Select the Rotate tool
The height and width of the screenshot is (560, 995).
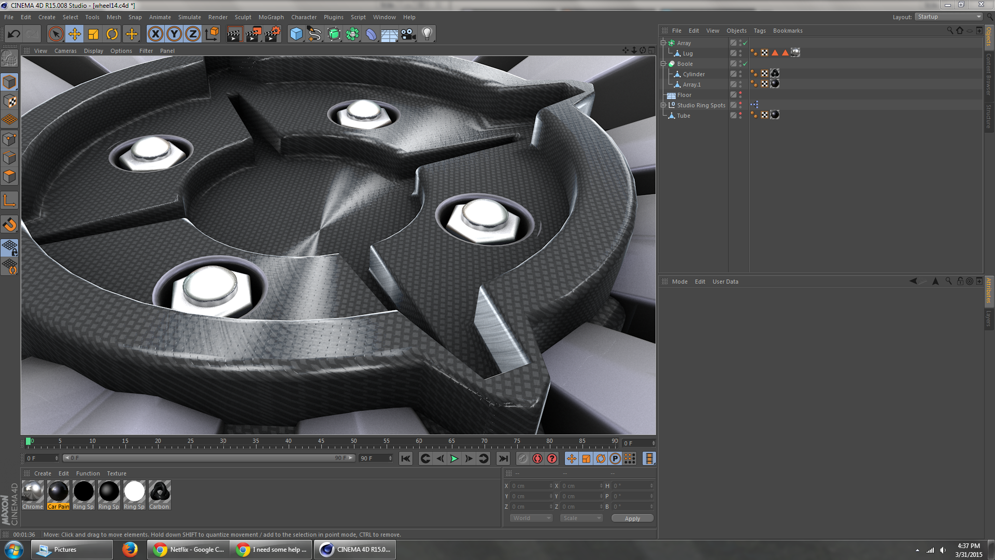[112, 34]
